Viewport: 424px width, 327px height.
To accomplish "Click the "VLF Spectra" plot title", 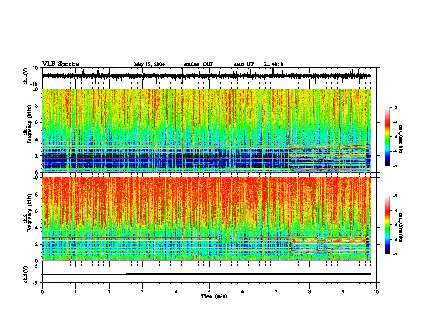I will pyautogui.click(x=60, y=64).
